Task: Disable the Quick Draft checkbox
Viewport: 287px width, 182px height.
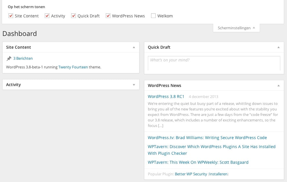Action: (x=73, y=16)
